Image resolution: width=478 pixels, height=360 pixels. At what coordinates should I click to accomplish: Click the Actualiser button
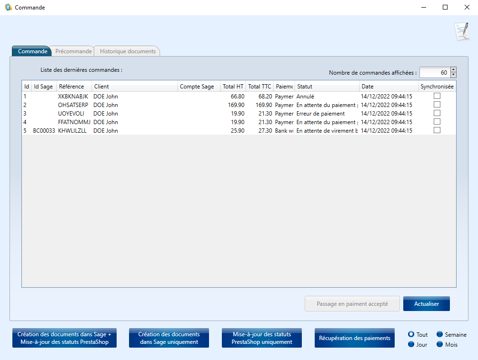coord(426,303)
